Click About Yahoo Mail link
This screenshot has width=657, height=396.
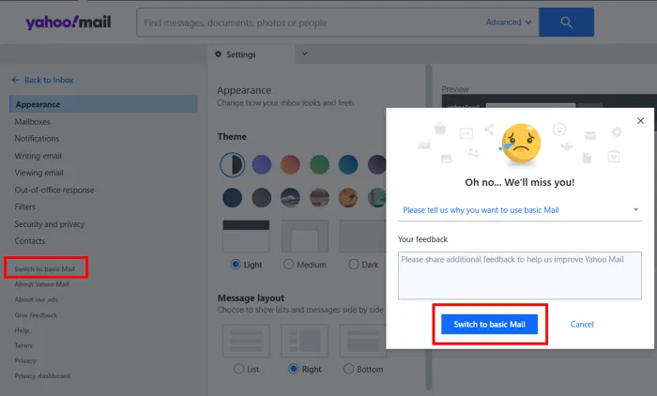click(x=42, y=284)
